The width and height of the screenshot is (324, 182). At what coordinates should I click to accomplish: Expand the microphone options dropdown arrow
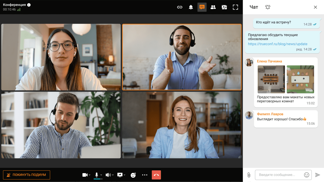tap(101, 175)
